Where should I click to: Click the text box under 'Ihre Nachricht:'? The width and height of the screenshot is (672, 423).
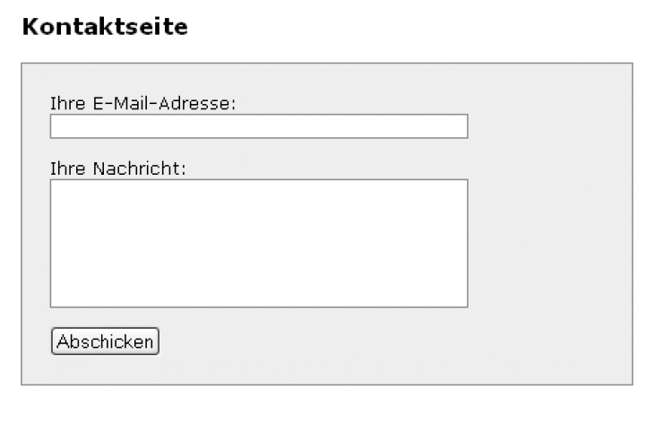pos(258,243)
